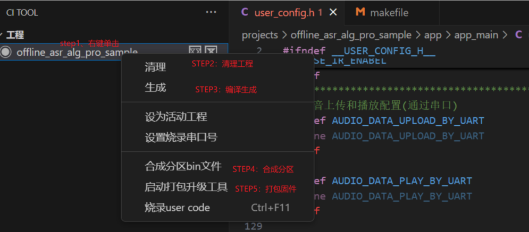Choose 清理 from the context menu
Screen dimensions: 529x232
[x=155, y=67]
